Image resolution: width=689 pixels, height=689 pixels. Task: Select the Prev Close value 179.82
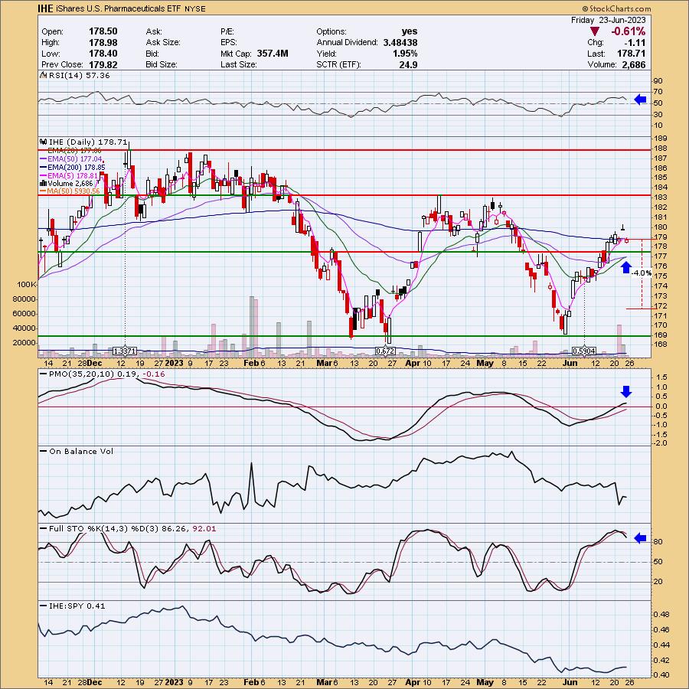103,64
